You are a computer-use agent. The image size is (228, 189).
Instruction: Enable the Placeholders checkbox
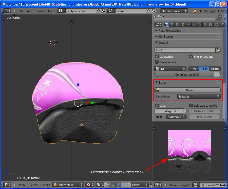157,62
